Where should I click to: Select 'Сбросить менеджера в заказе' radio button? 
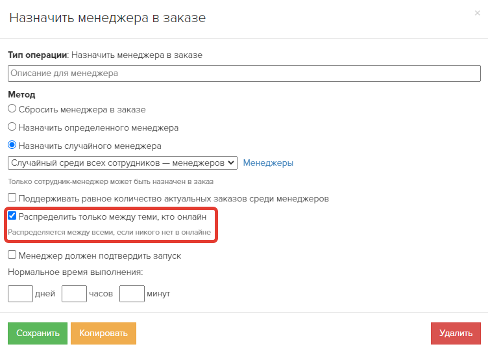click(x=12, y=109)
